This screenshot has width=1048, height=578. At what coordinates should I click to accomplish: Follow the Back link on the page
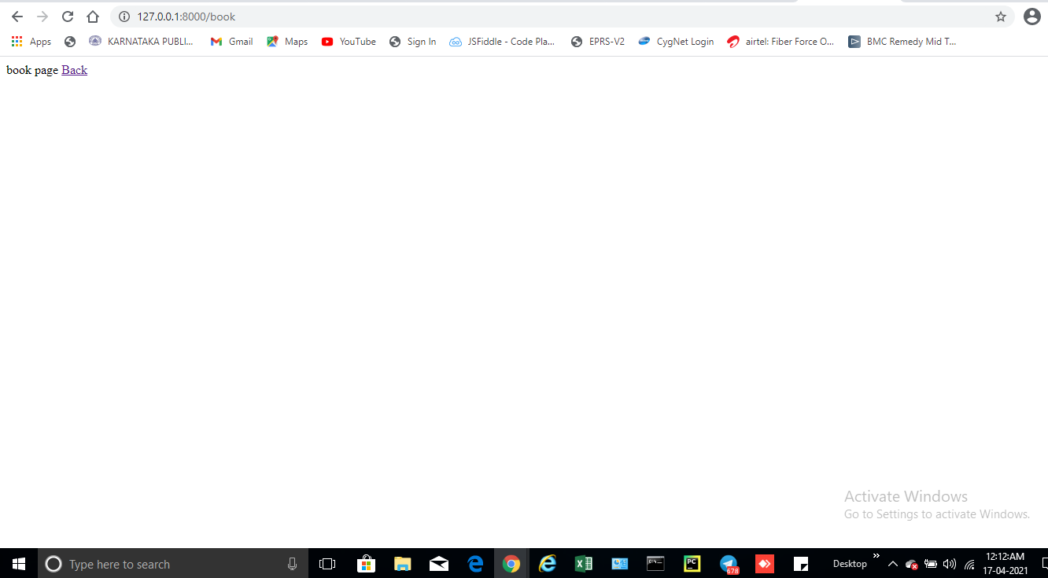click(74, 70)
